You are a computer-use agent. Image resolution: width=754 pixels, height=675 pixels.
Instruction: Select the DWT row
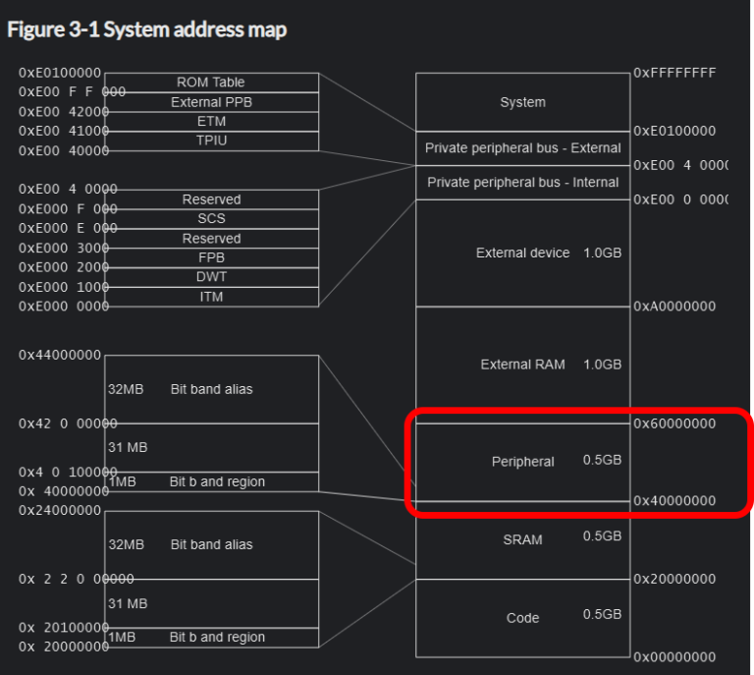[211, 277]
